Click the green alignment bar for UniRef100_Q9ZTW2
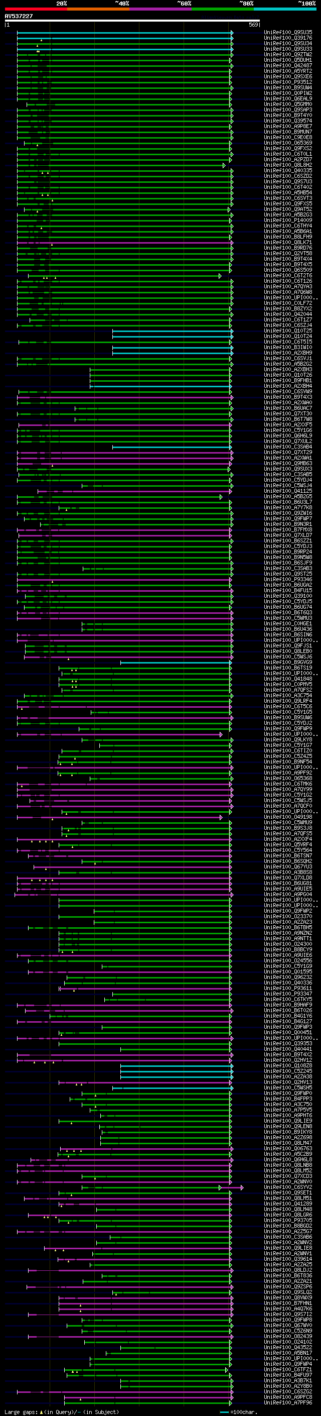321x1416 pixels. pyautogui.click(x=125, y=55)
